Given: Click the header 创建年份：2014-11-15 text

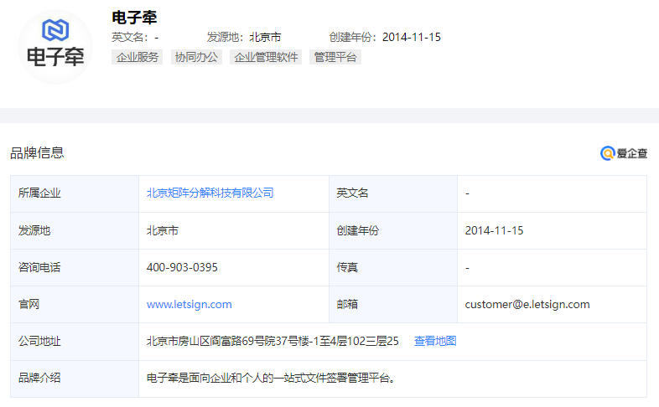Looking at the screenshot, I should 385,37.
